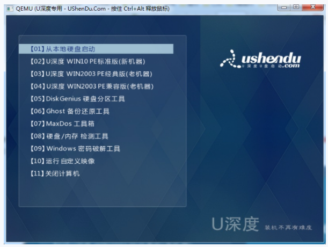Click the QEMU window title bar icon
Screen dimensions: 328x247
pos(10,9)
